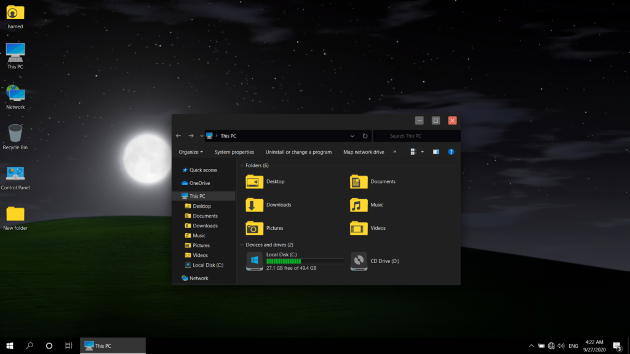
Task: Collapse the Devices and drives group
Action: pos(242,245)
